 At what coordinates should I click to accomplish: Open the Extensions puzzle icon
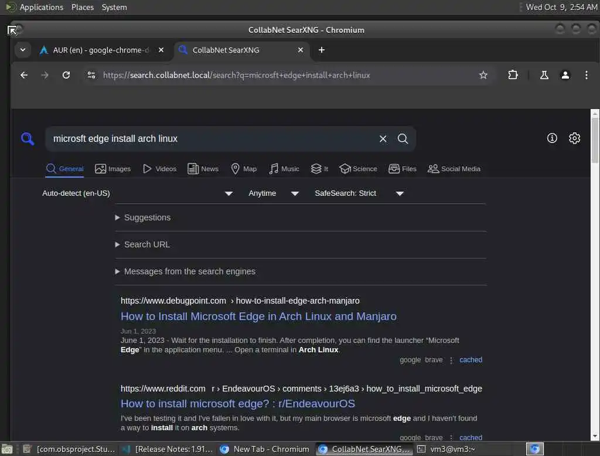pyautogui.click(x=513, y=75)
